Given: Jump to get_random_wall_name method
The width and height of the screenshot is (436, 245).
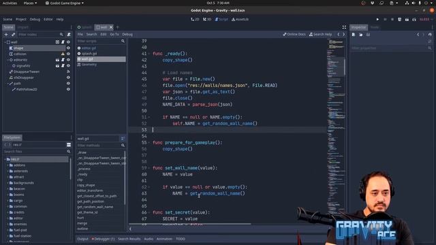Looking at the screenshot, I should pos(95,207).
